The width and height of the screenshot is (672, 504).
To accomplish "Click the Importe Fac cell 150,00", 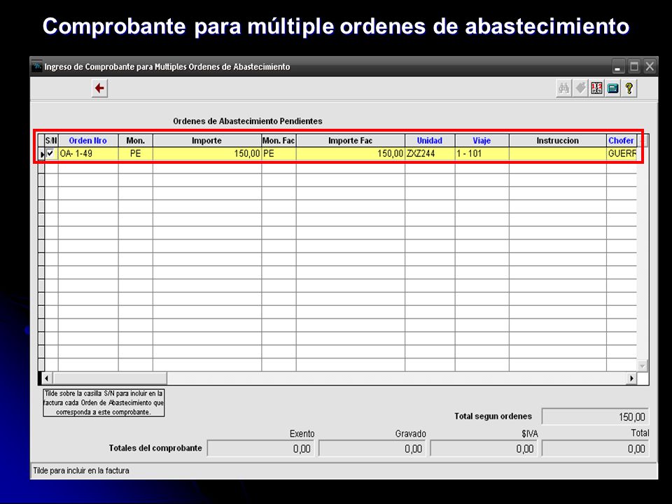I will pos(350,154).
